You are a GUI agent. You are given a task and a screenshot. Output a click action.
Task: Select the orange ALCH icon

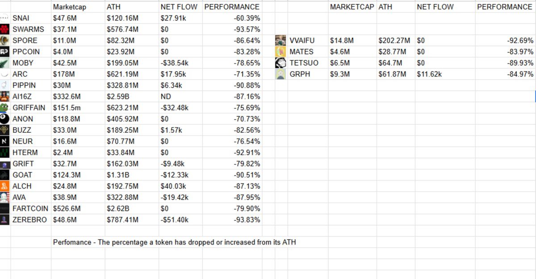point(5,186)
